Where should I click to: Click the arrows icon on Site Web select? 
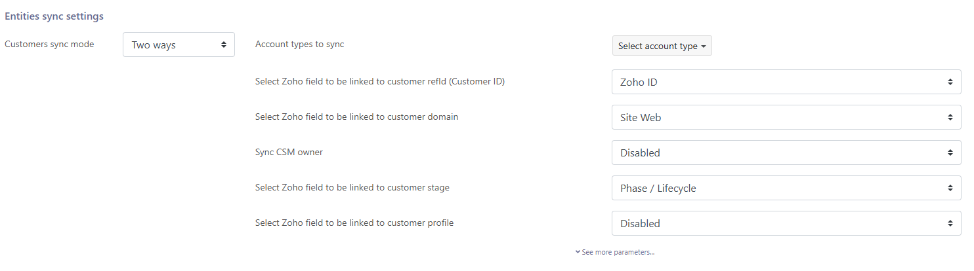click(x=950, y=117)
